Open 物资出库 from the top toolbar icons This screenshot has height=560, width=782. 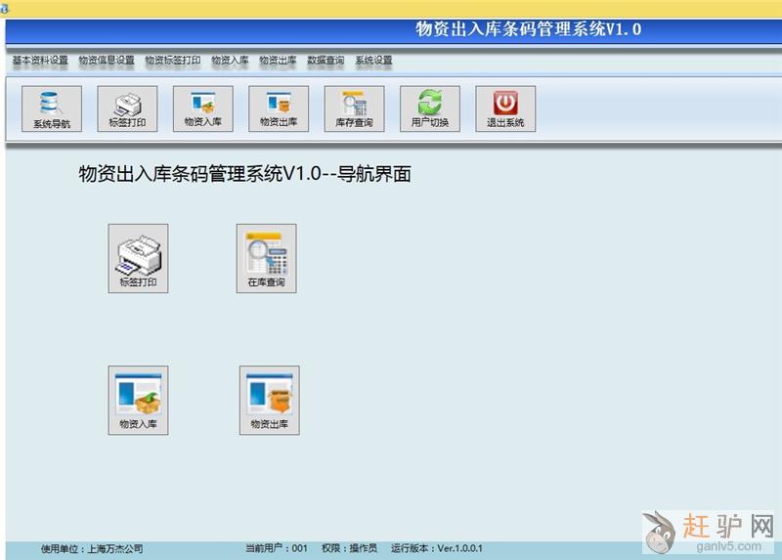point(279,108)
